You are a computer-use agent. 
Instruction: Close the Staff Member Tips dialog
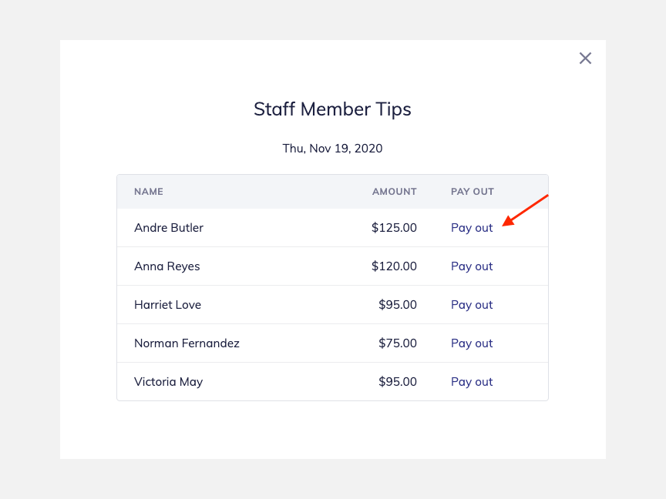[x=585, y=58]
